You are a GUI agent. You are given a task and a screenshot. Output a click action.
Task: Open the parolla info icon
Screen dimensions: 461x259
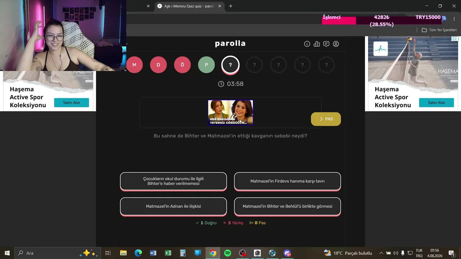(307, 44)
